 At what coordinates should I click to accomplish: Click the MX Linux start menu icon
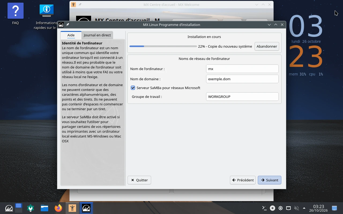[9, 208]
